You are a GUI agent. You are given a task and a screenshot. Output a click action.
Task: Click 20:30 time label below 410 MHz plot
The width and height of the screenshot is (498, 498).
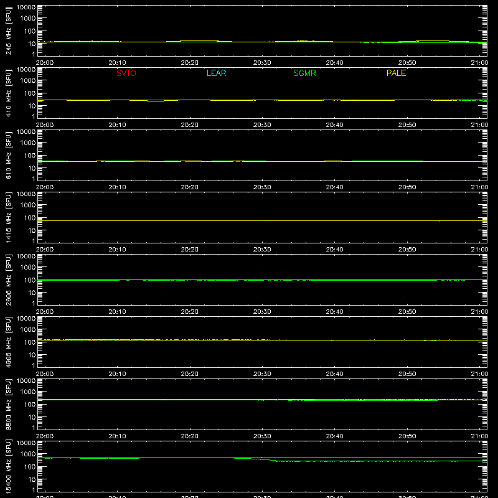click(x=262, y=125)
